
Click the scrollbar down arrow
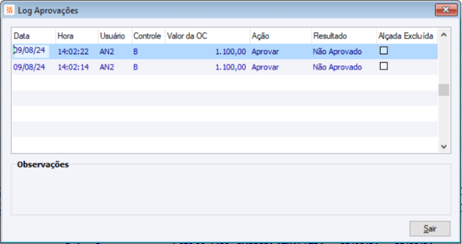point(444,147)
